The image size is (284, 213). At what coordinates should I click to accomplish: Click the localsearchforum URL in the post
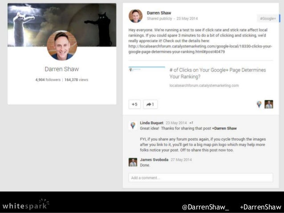[200, 49]
